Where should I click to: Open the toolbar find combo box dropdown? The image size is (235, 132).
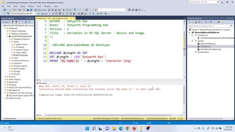click(x=125, y=10)
